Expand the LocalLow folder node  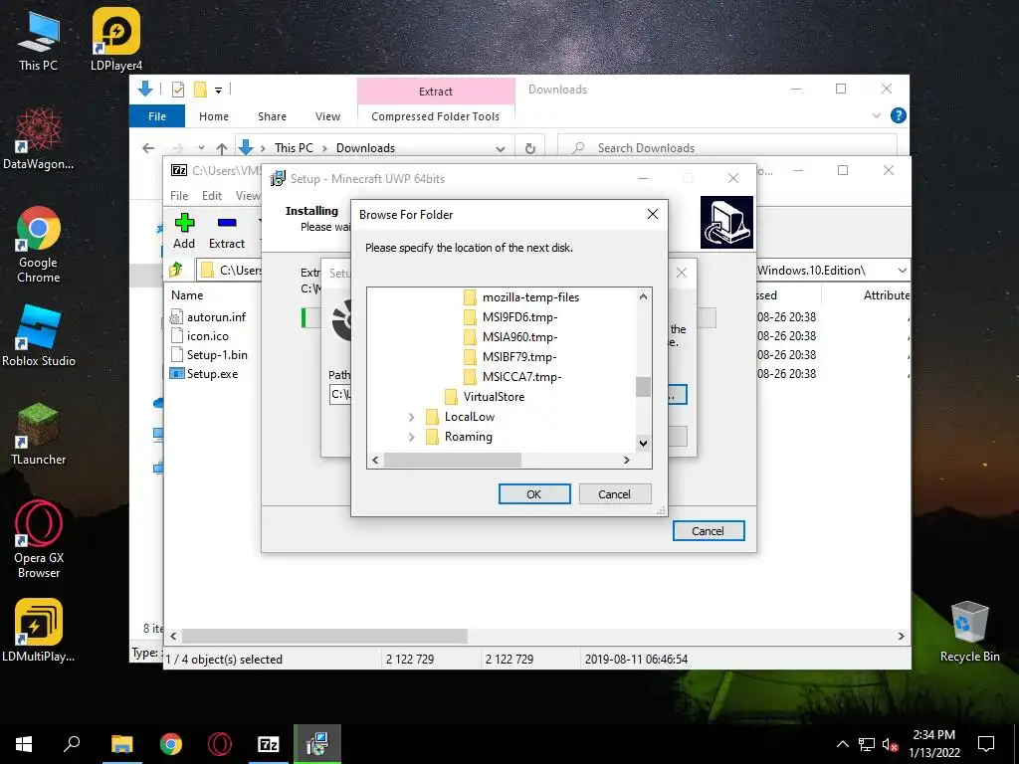point(411,417)
